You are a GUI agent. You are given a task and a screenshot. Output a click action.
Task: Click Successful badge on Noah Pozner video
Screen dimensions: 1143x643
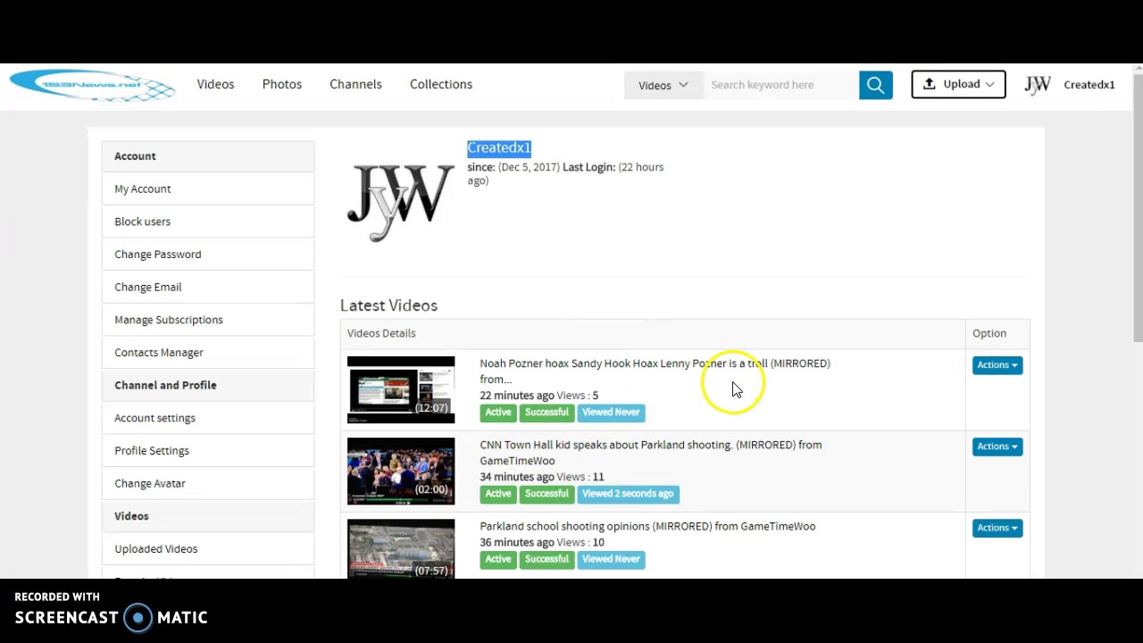click(x=546, y=413)
